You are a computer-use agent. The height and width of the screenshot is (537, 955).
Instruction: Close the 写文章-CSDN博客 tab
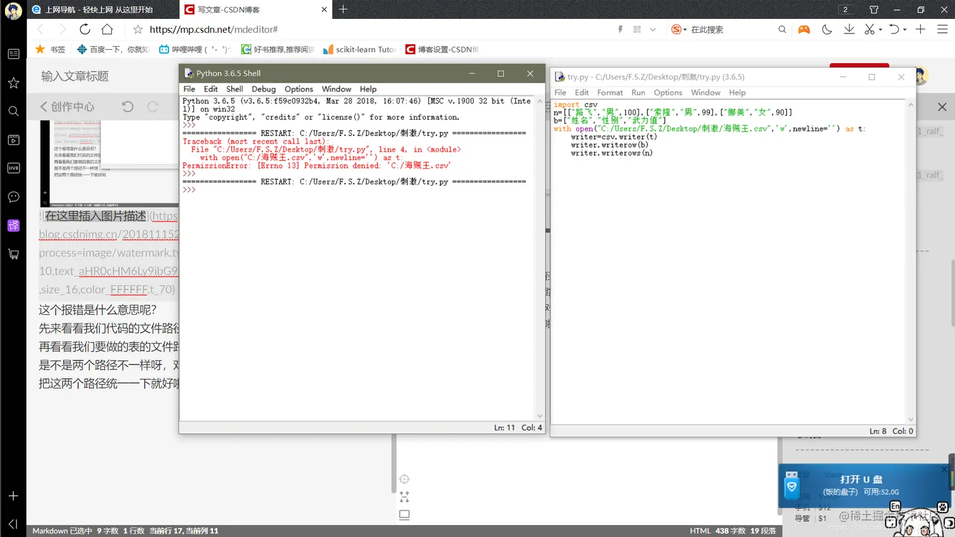tap(324, 9)
